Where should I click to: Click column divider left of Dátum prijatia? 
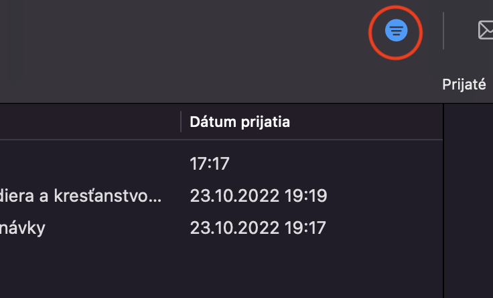click(181, 122)
